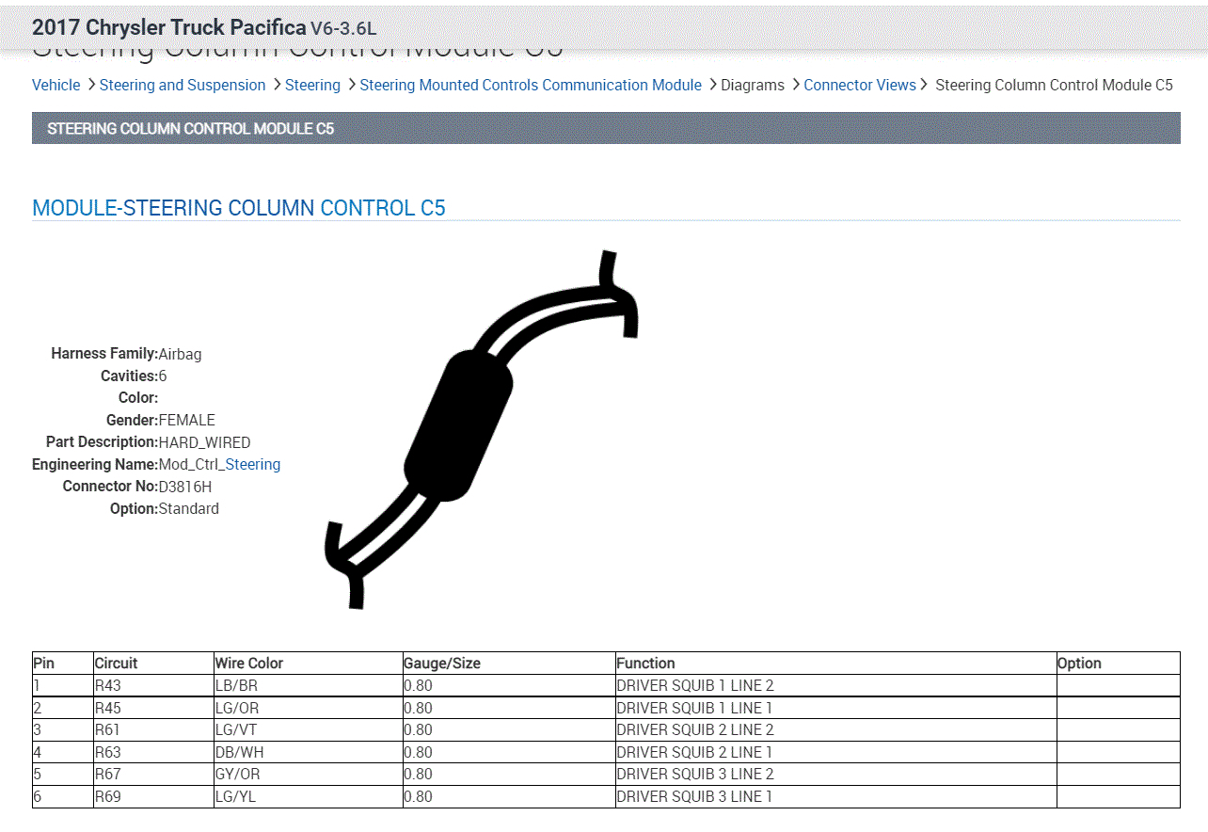Viewport: 1208px width, 832px height.
Task: Click the Cavities value 6
Action: 163,376
